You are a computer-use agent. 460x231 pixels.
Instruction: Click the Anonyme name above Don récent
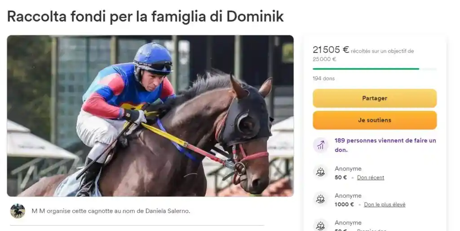click(348, 169)
